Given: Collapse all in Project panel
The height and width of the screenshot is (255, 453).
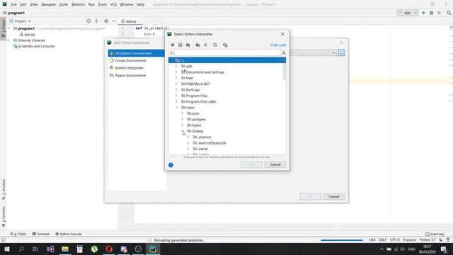Looking at the screenshot, I should 96,21.
